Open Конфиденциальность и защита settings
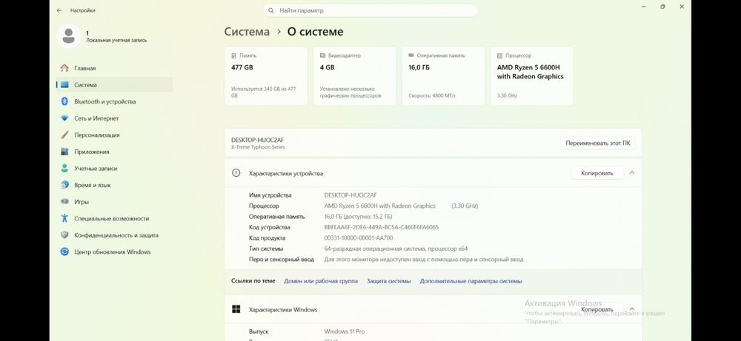Image resolution: width=741 pixels, height=341 pixels. click(114, 235)
